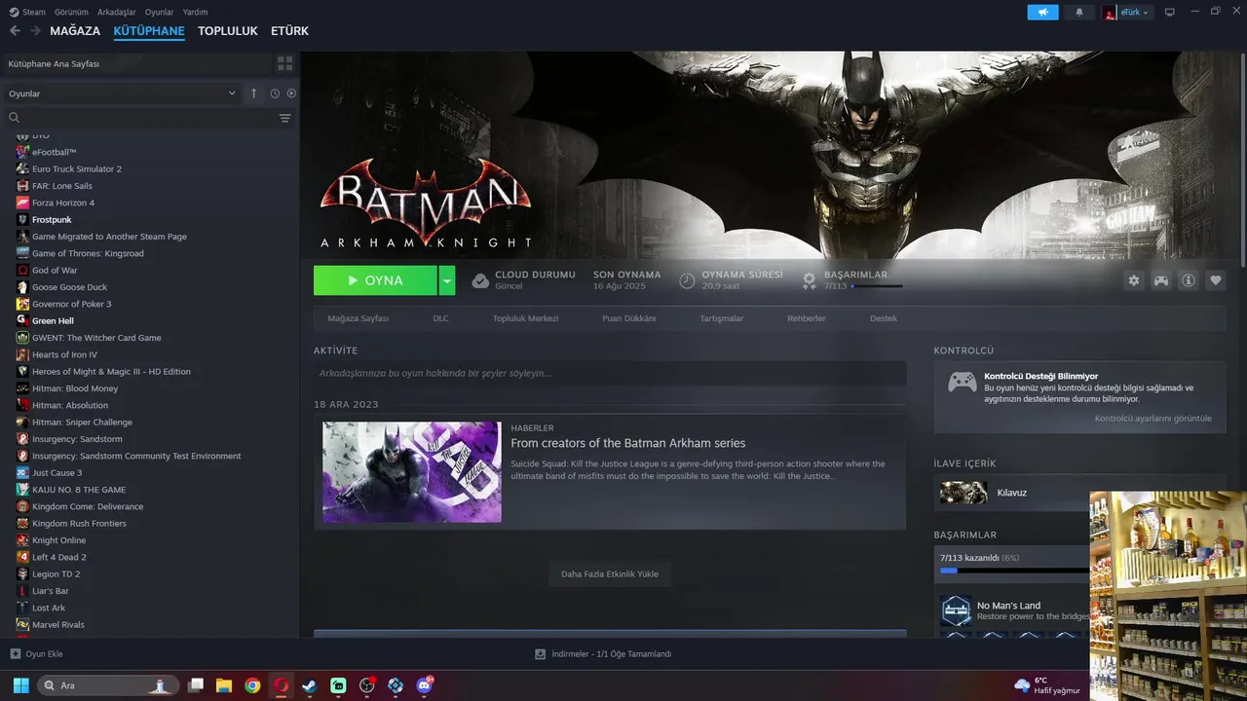The height and width of the screenshot is (701, 1247).
Task: Add Batman to favorites heart icon
Action: [x=1216, y=280]
